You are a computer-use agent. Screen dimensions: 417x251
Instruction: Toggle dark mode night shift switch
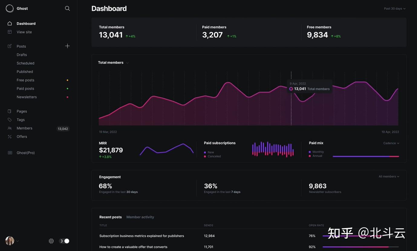click(x=64, y=241)
